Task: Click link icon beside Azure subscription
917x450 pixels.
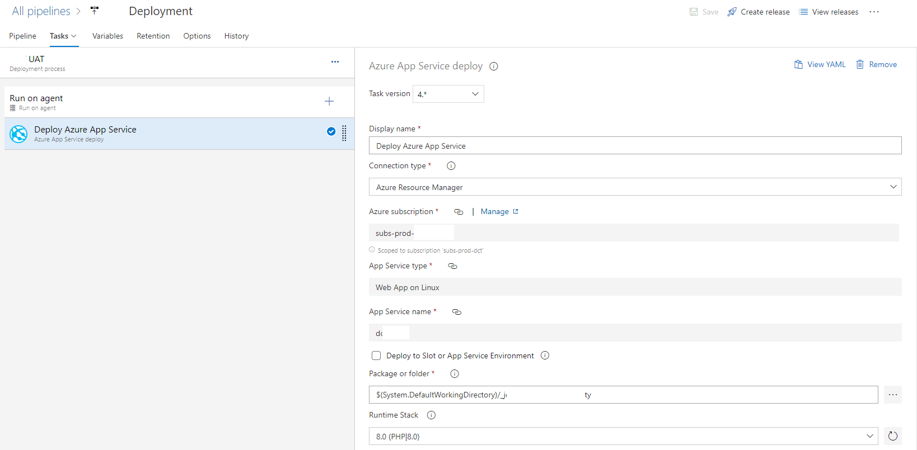Action: 458,212
